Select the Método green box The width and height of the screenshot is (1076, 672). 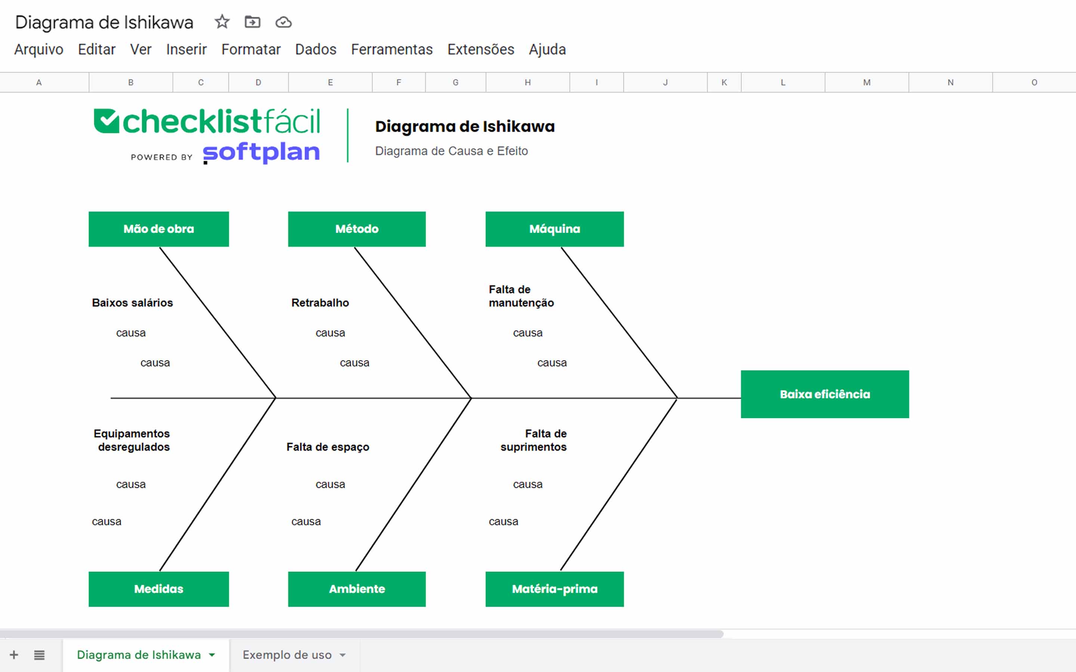[x=356, y=229]
